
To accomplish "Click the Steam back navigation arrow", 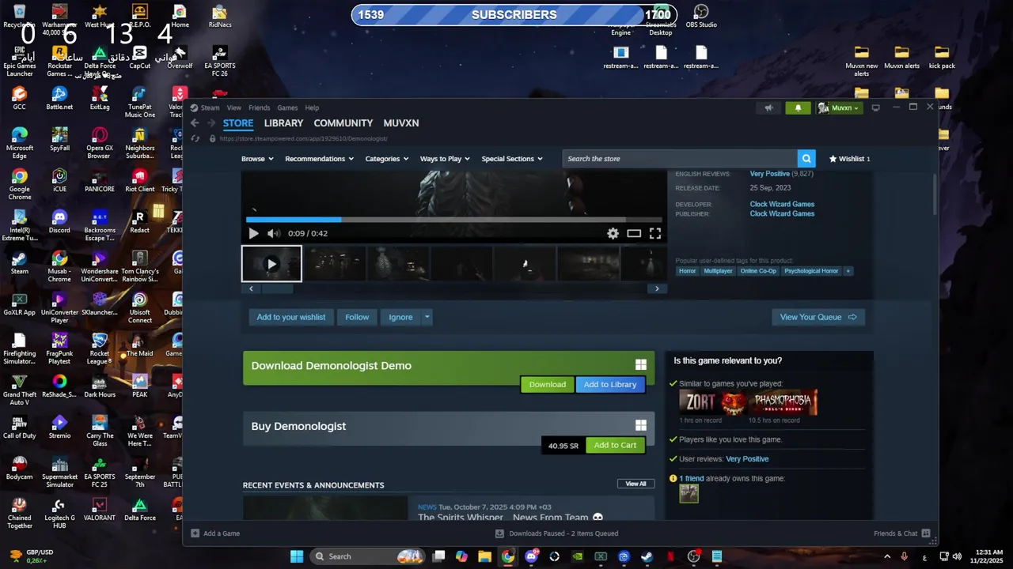I will point(195,123).
